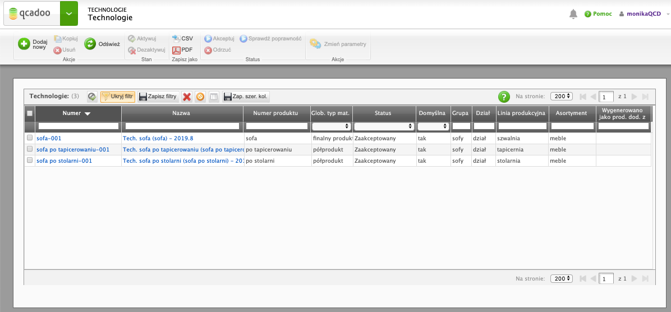Refresh list with Odśwież button
The image size is (671, 312).
(x=102, y=44)
